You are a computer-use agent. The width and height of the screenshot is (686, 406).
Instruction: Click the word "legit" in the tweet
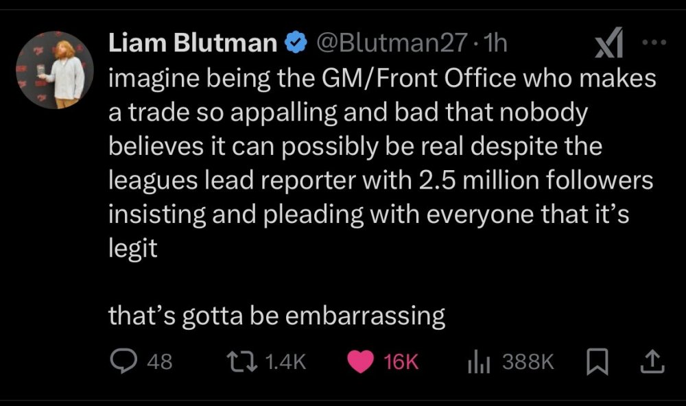pyautogui.click(x=133, y=247)
